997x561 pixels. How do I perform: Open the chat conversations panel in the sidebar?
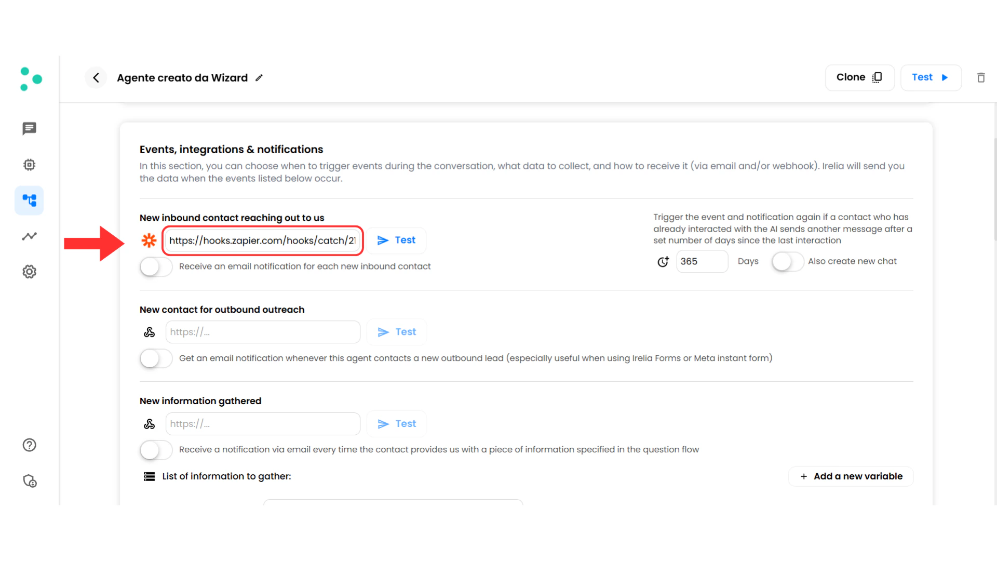[29, 129]
